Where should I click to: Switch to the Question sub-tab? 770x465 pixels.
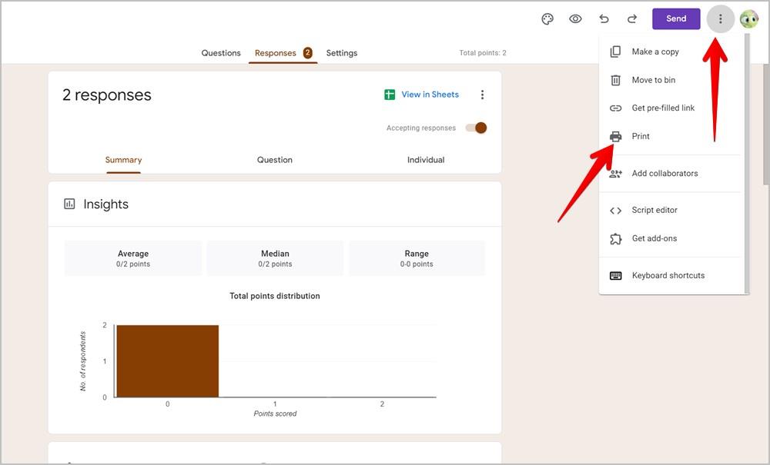coord(275,160)
